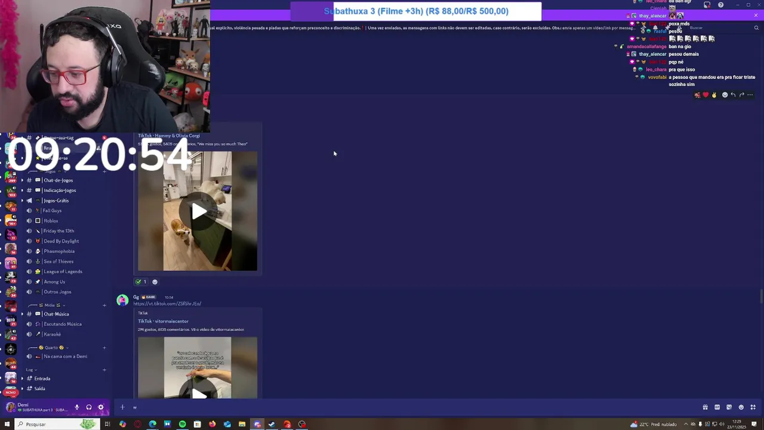This screenshot has height=430, width=764.
Task: Open attachment plus button in message box
Action: pos(122,407)
